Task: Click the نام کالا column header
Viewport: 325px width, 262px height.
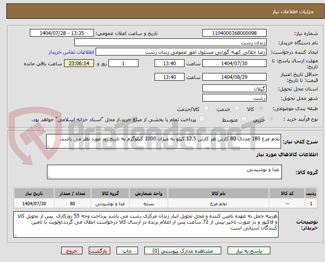Action: pos(218,193)
